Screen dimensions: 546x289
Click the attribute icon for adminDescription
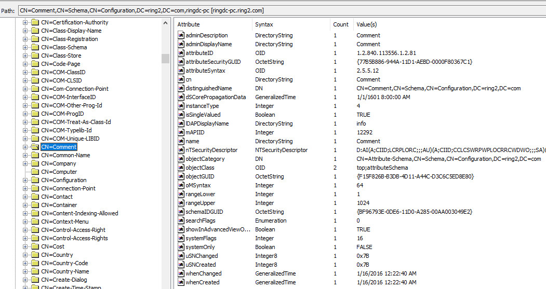pyautogui.click(x=181, y=36)
